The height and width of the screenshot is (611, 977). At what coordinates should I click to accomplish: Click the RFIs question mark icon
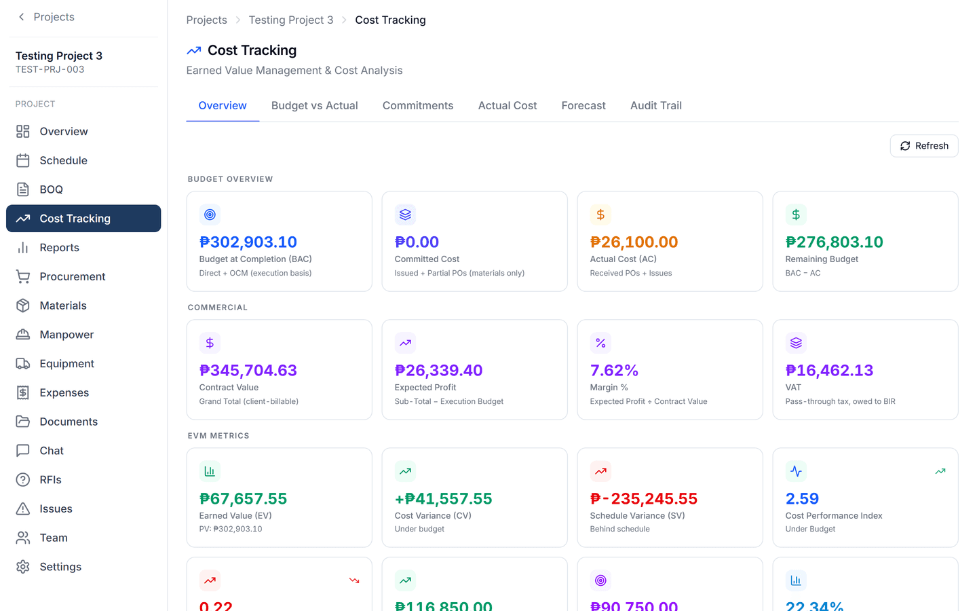pyautogui.click(x=23, y=480)
